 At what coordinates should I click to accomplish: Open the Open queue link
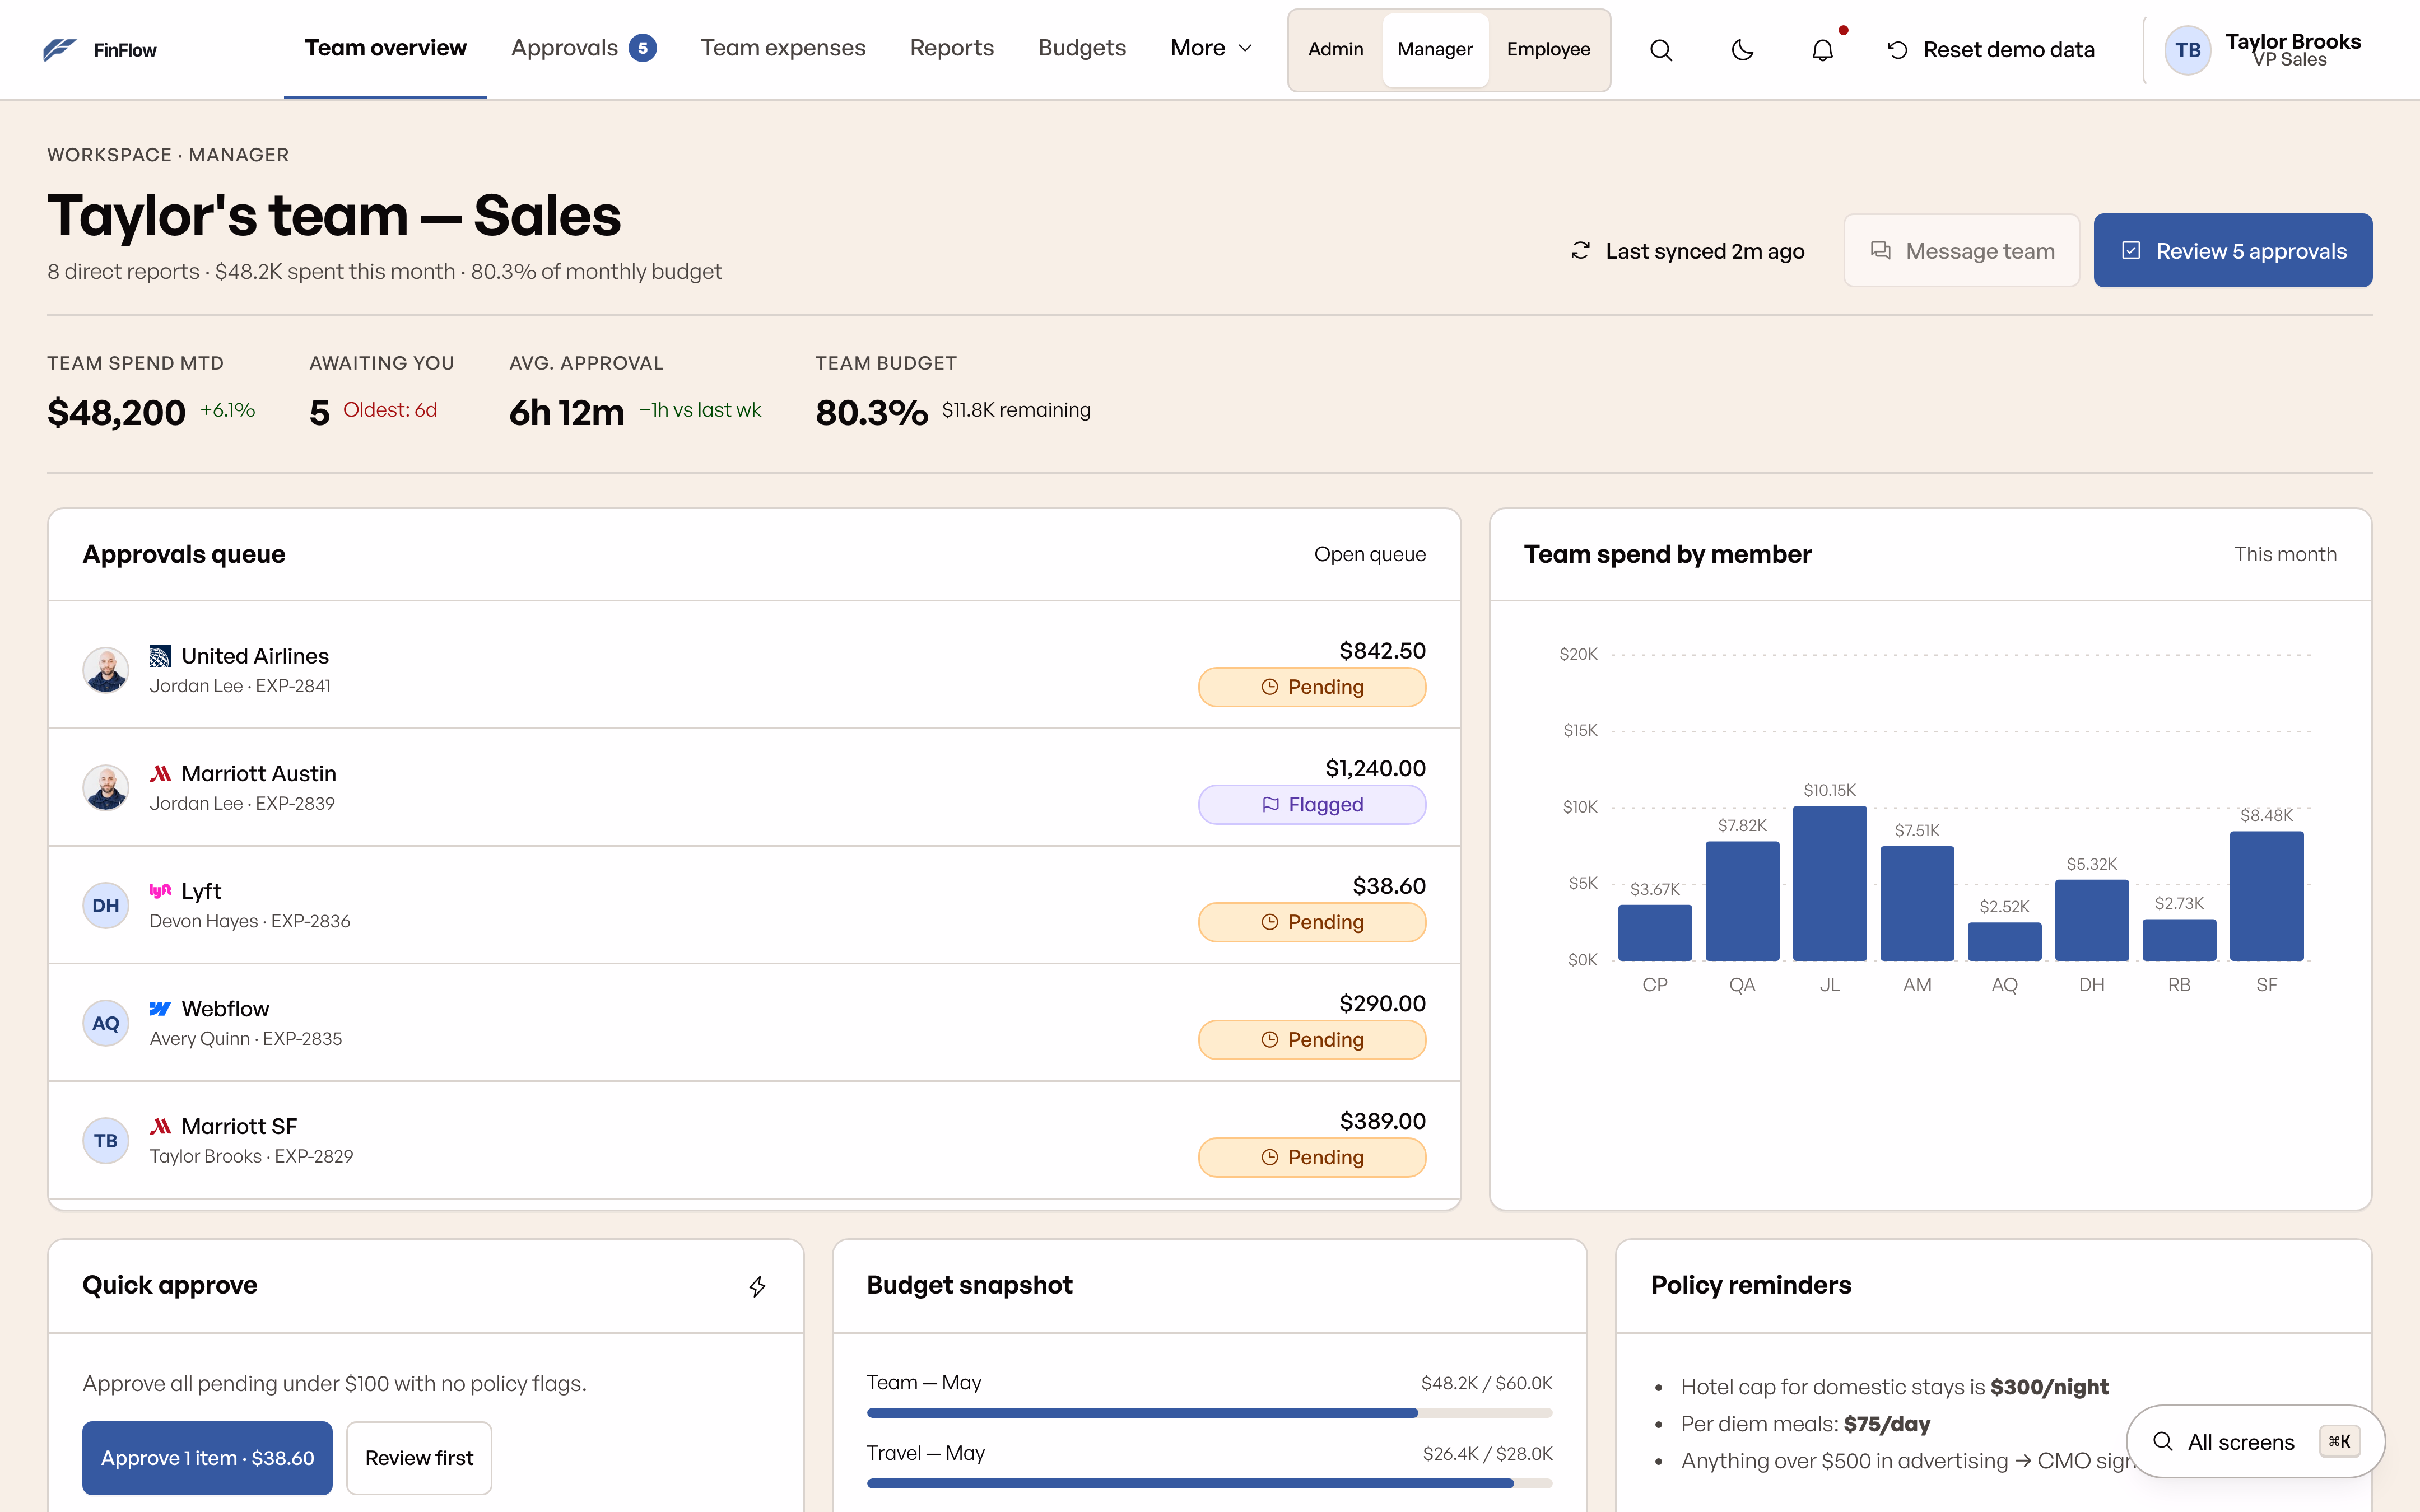1369,554
